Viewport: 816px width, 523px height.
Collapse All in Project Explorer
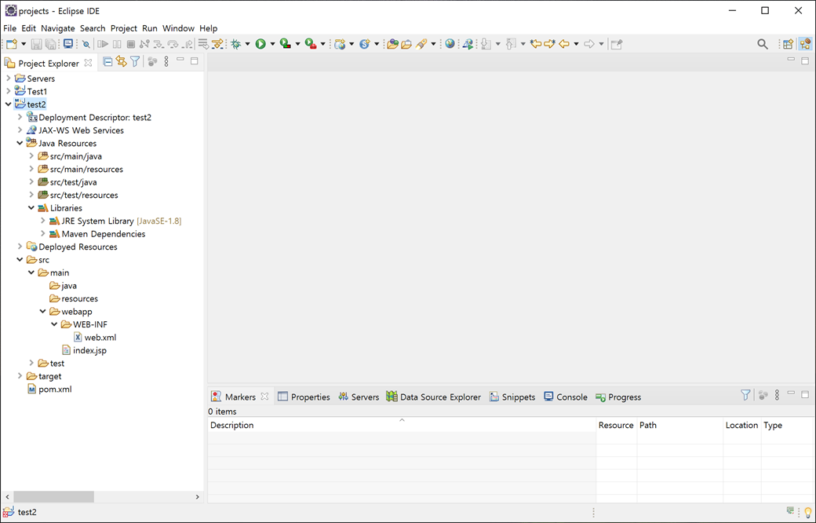point(107,62)
